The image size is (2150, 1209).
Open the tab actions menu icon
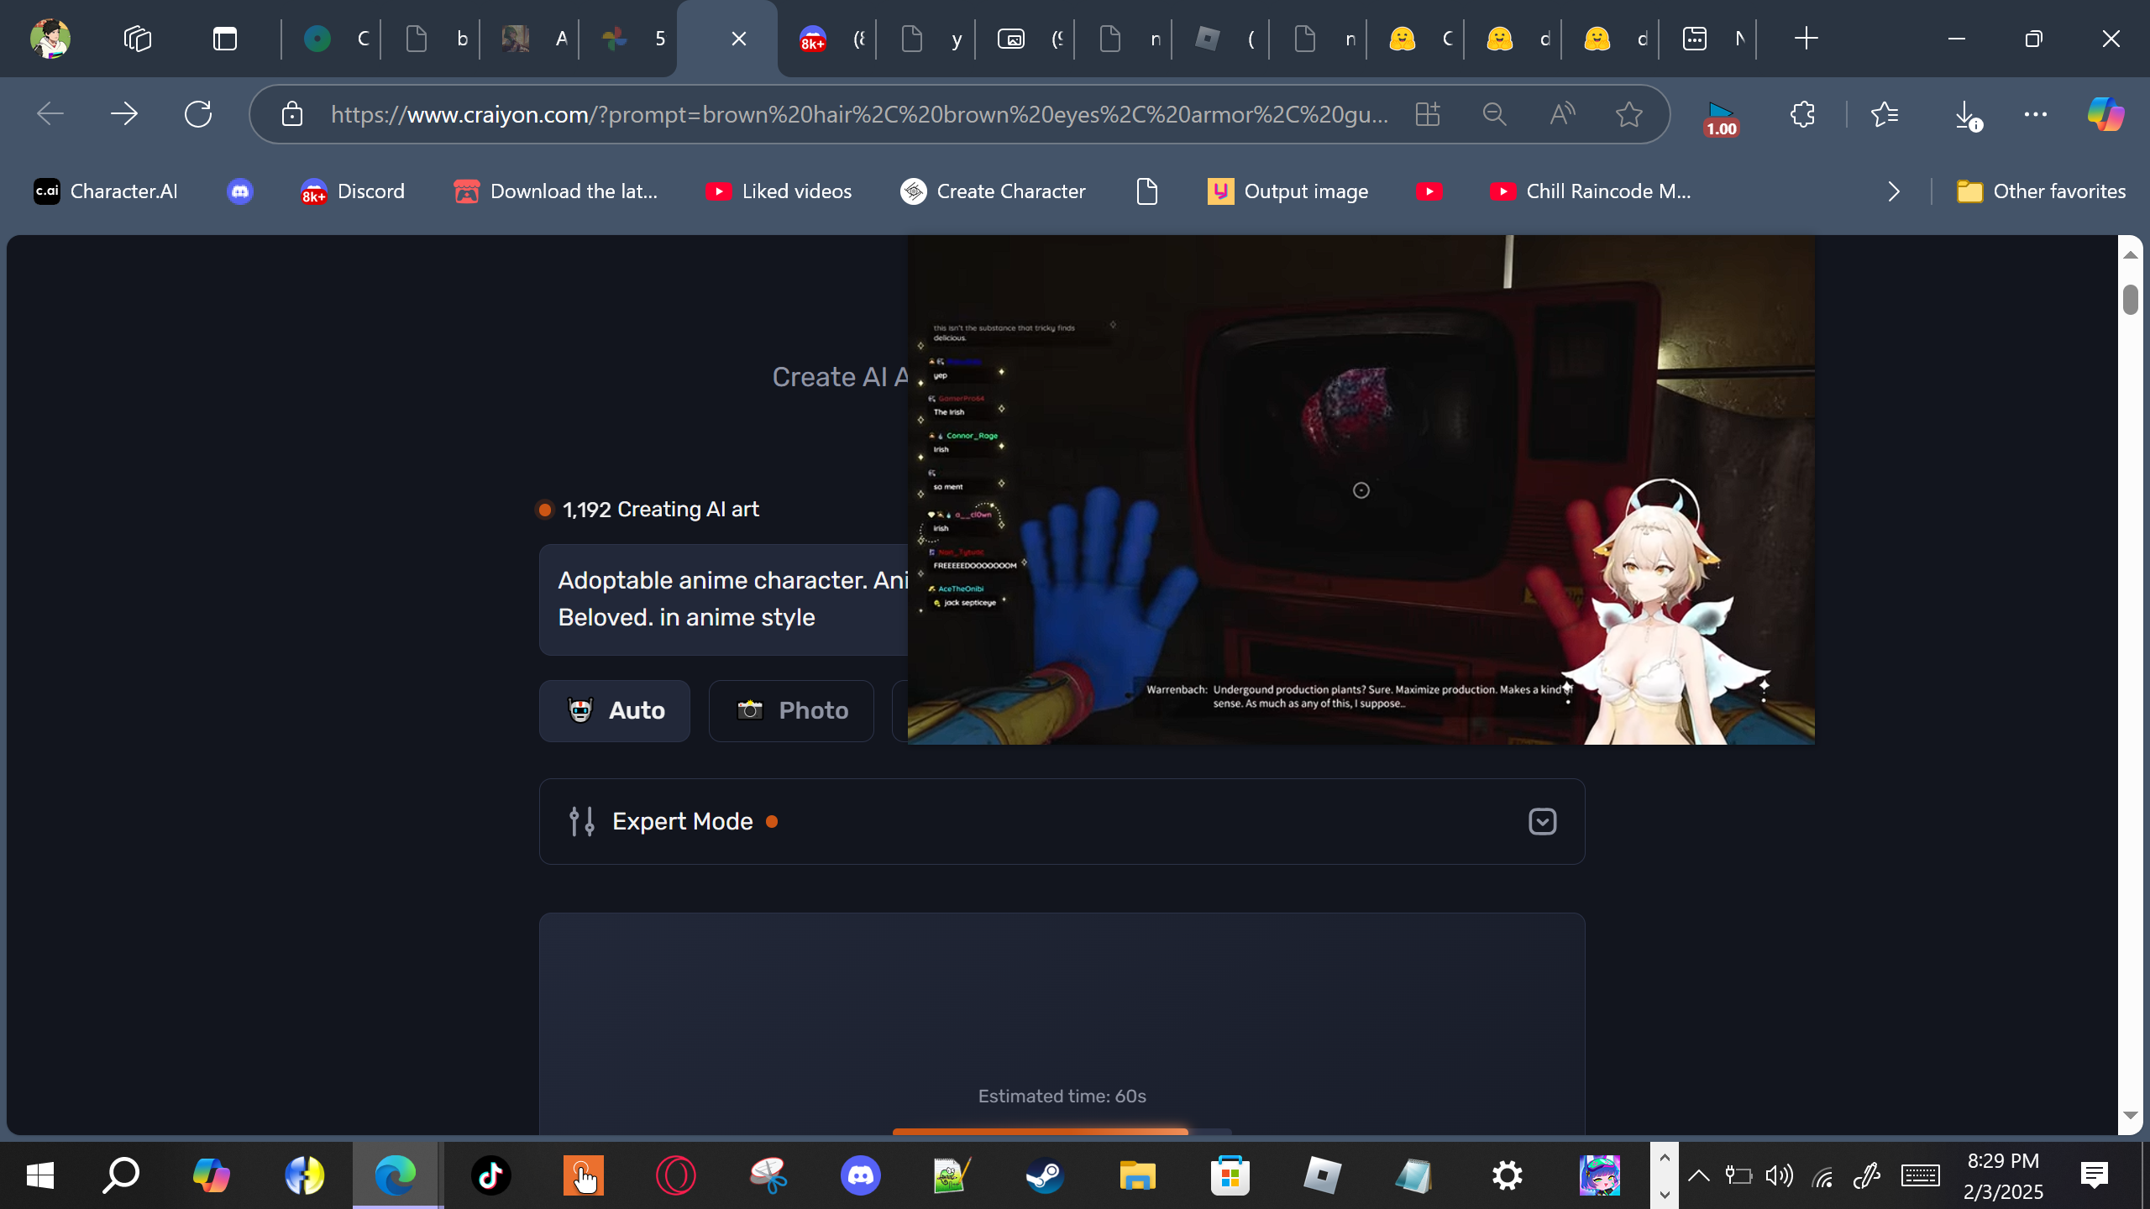225,39
